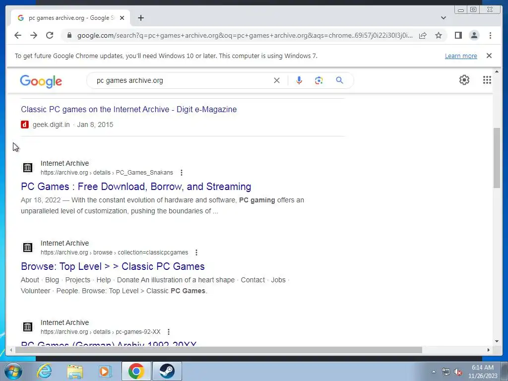Share this page via the share icon
This screenshot has height=381, width=508.
click(x=423, y=35)
